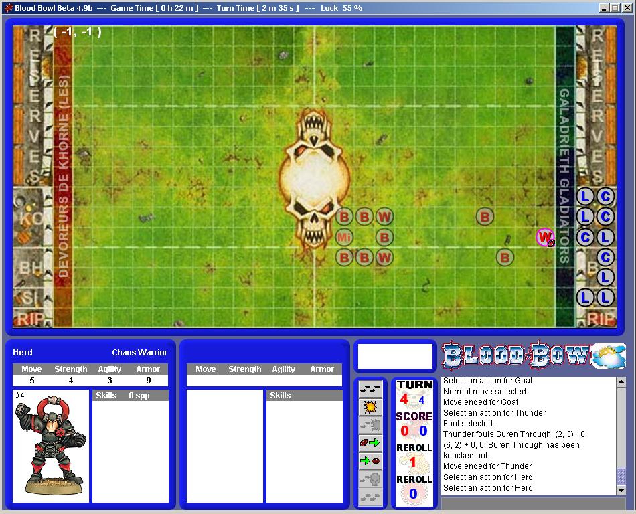Click the greyed-out Blitz action icon
This screenshot has width=636, height=514.
pos(370,425)
